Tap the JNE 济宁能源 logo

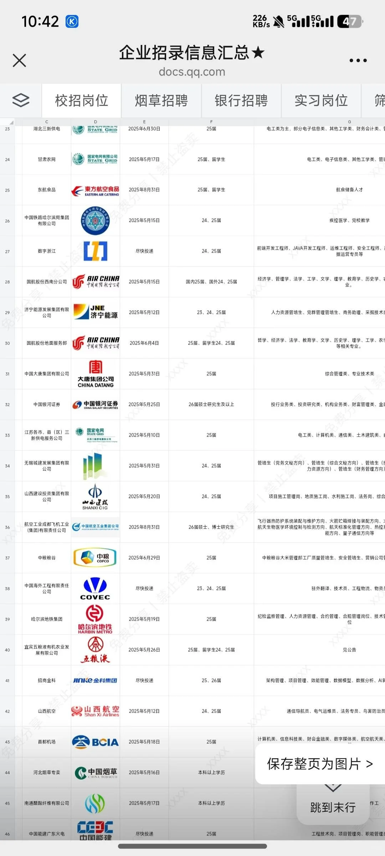pyautogui.click(x=95, y=312)
